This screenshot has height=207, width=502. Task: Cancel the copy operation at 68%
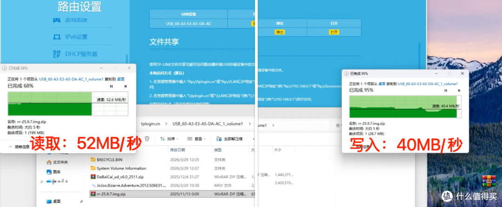125,86
